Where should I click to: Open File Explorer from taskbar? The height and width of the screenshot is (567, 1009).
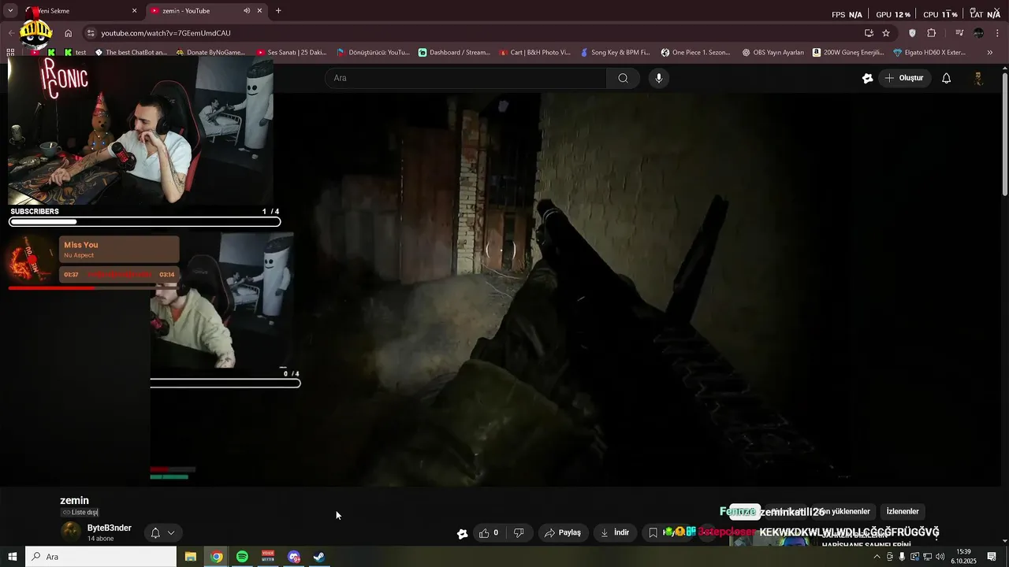coord(191,557)
